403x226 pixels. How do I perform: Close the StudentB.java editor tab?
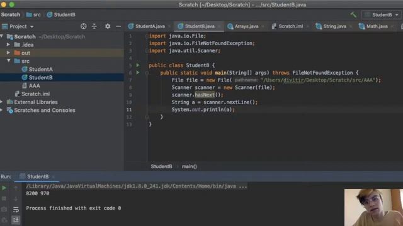click(219, 26)
